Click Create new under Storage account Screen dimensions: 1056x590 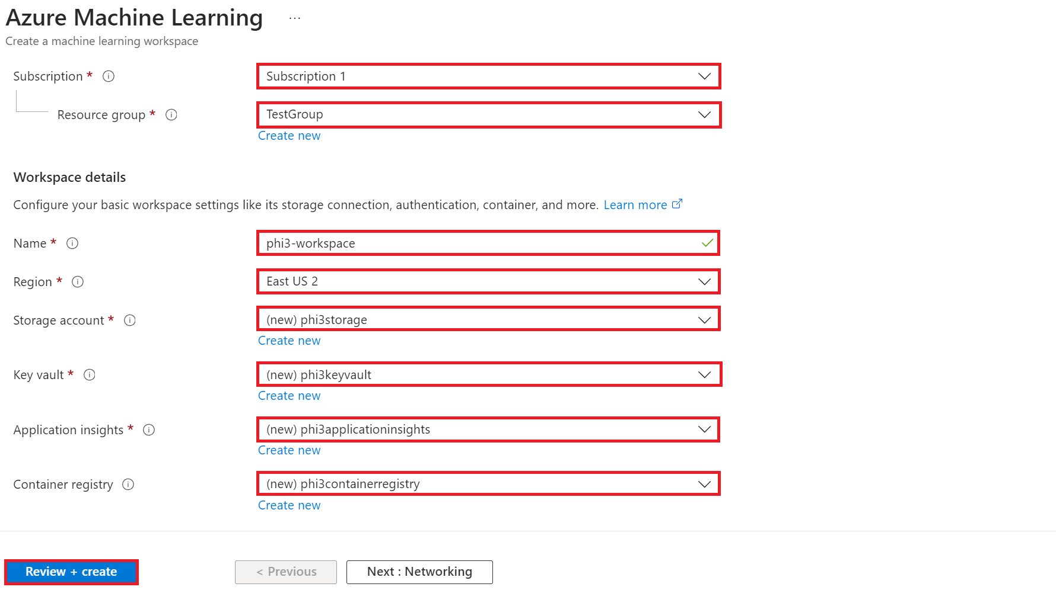click(289, 341)
